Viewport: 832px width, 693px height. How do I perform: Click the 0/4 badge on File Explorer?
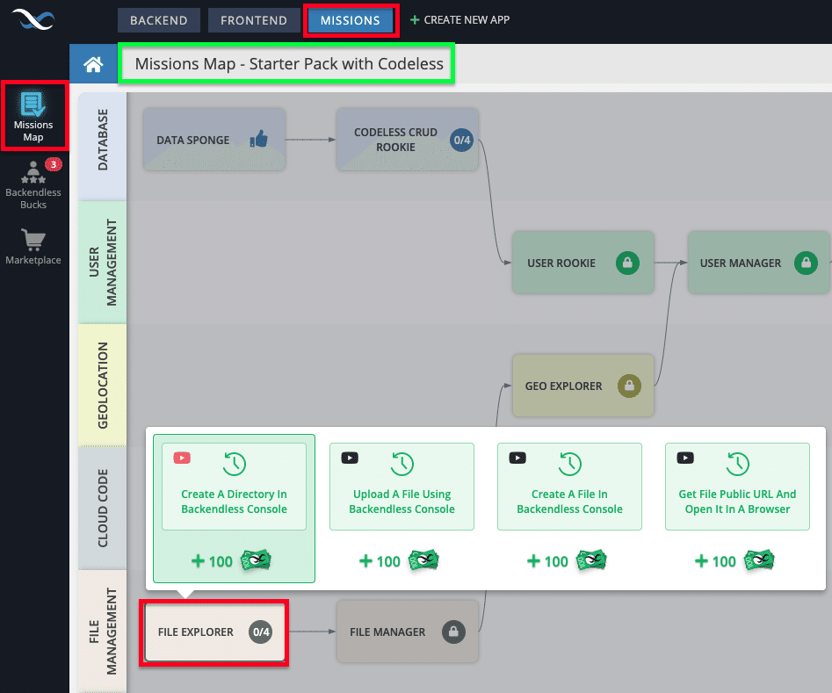(x=261, y=632)
